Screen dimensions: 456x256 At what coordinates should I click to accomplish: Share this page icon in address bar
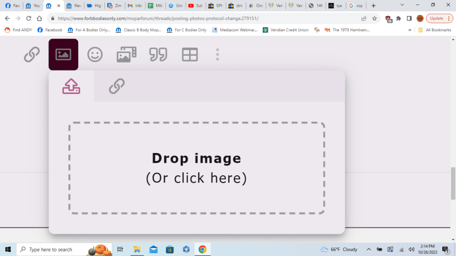click(x=364, y=18)
